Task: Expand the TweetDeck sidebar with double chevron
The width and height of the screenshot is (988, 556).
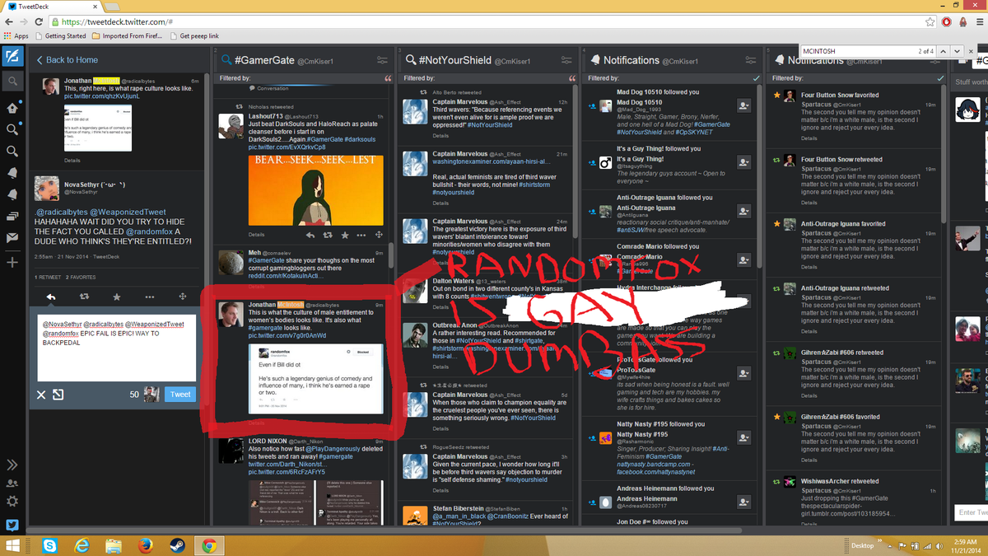Action: click(12, 465)
